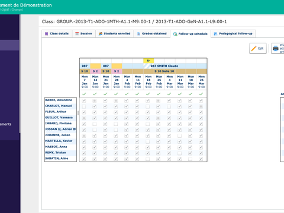
Task: Switch to Grades obtained tab
Action: [x=152, y=34]
